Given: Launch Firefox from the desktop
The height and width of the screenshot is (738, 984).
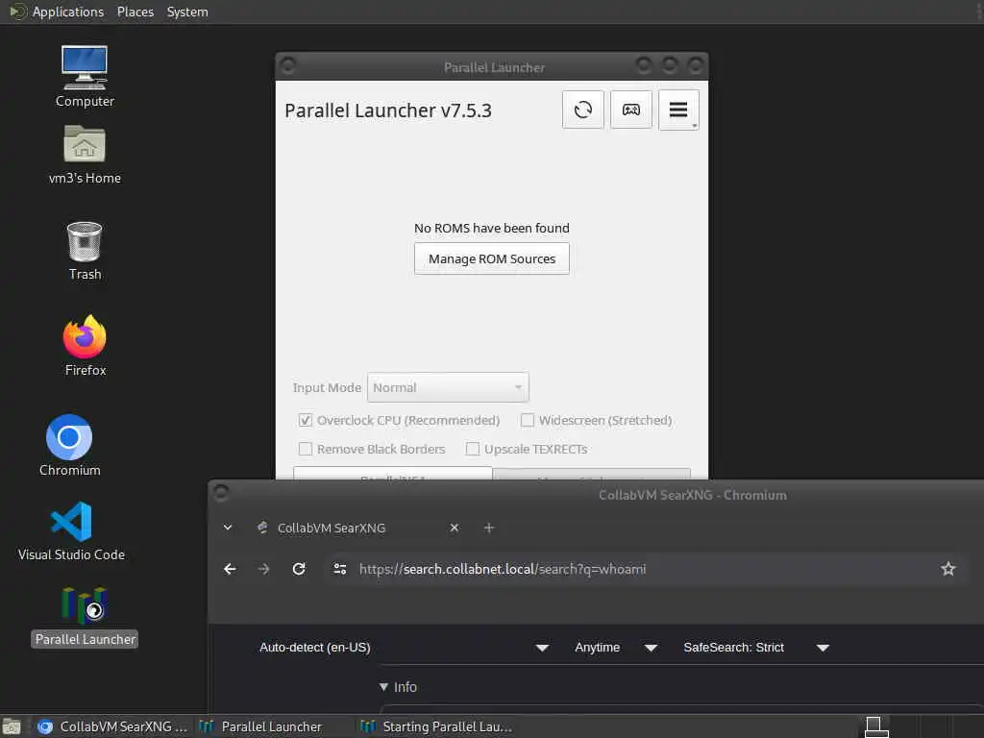Looking at the screenshot, I should [85, 345].
